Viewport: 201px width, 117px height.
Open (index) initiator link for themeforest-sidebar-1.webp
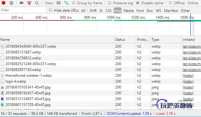point(188,76)
